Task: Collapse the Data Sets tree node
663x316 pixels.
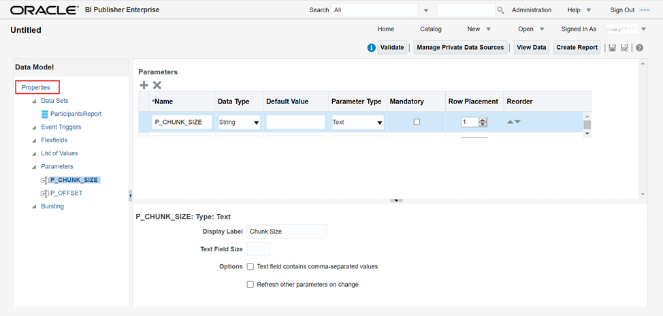Action: pyautogui.click(x=34, y=101)
